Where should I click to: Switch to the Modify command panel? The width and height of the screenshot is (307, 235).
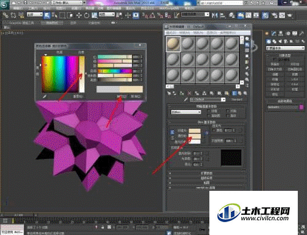pos(274,33)
